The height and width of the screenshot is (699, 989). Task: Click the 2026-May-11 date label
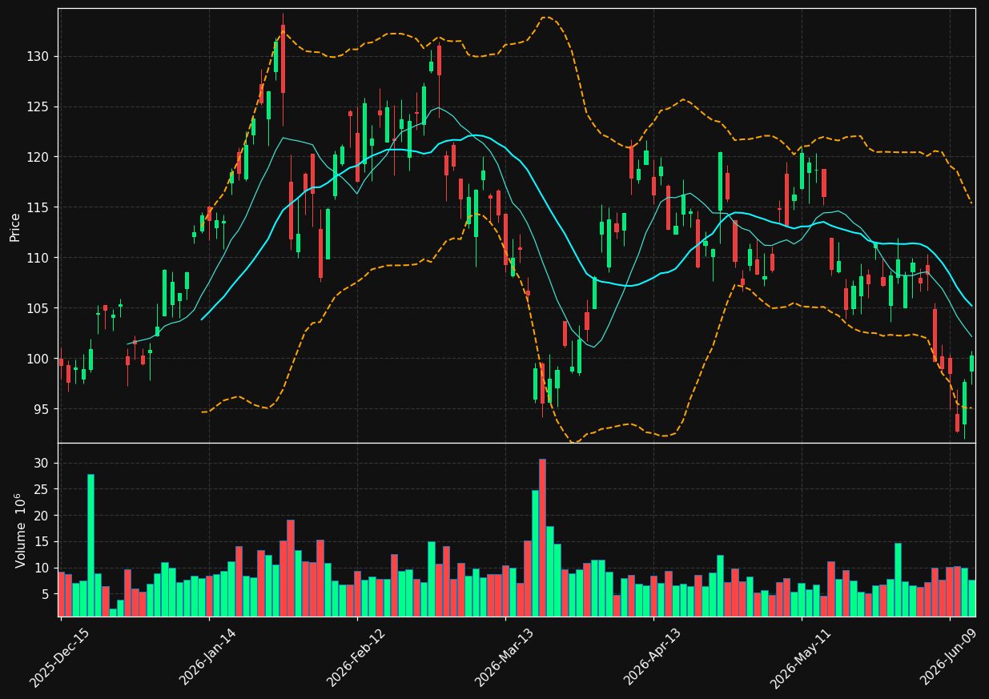801,657
